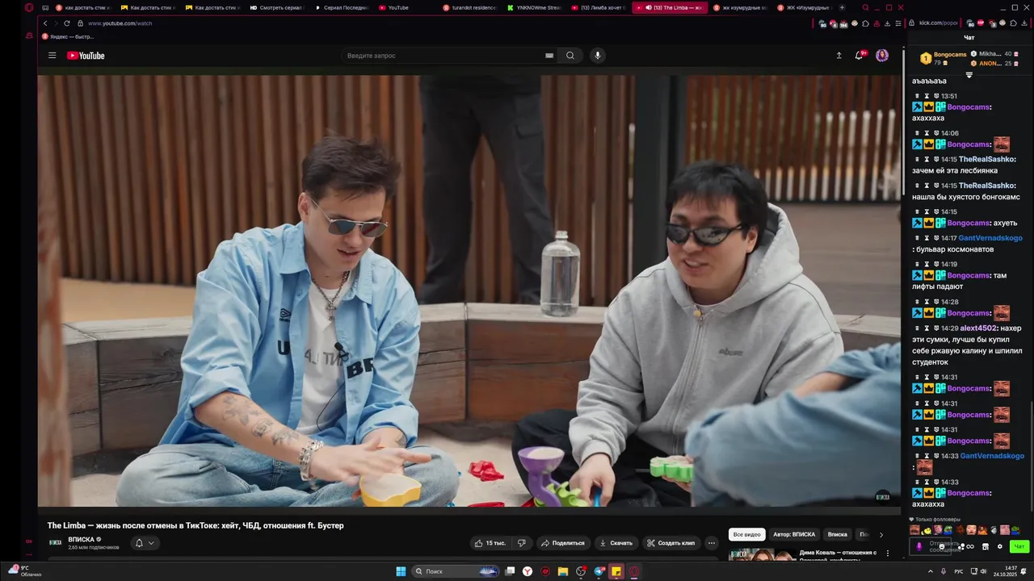The height and width of the screenshot is (581, 1034).
Task: Switch to 'Смотреть сериал' browser tab
Action: 275,8
